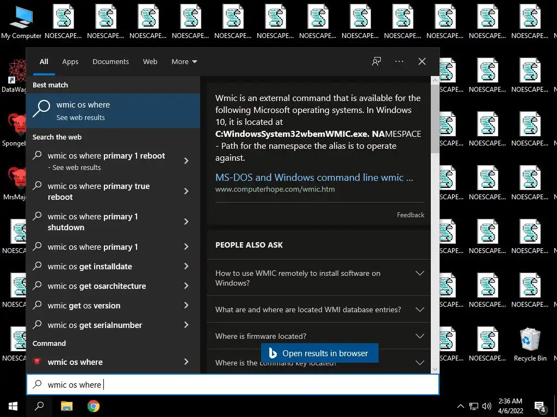This screenshot has width=557, height=417.
Task: Open the Action Center notifications icon
Action: [540, 406]
